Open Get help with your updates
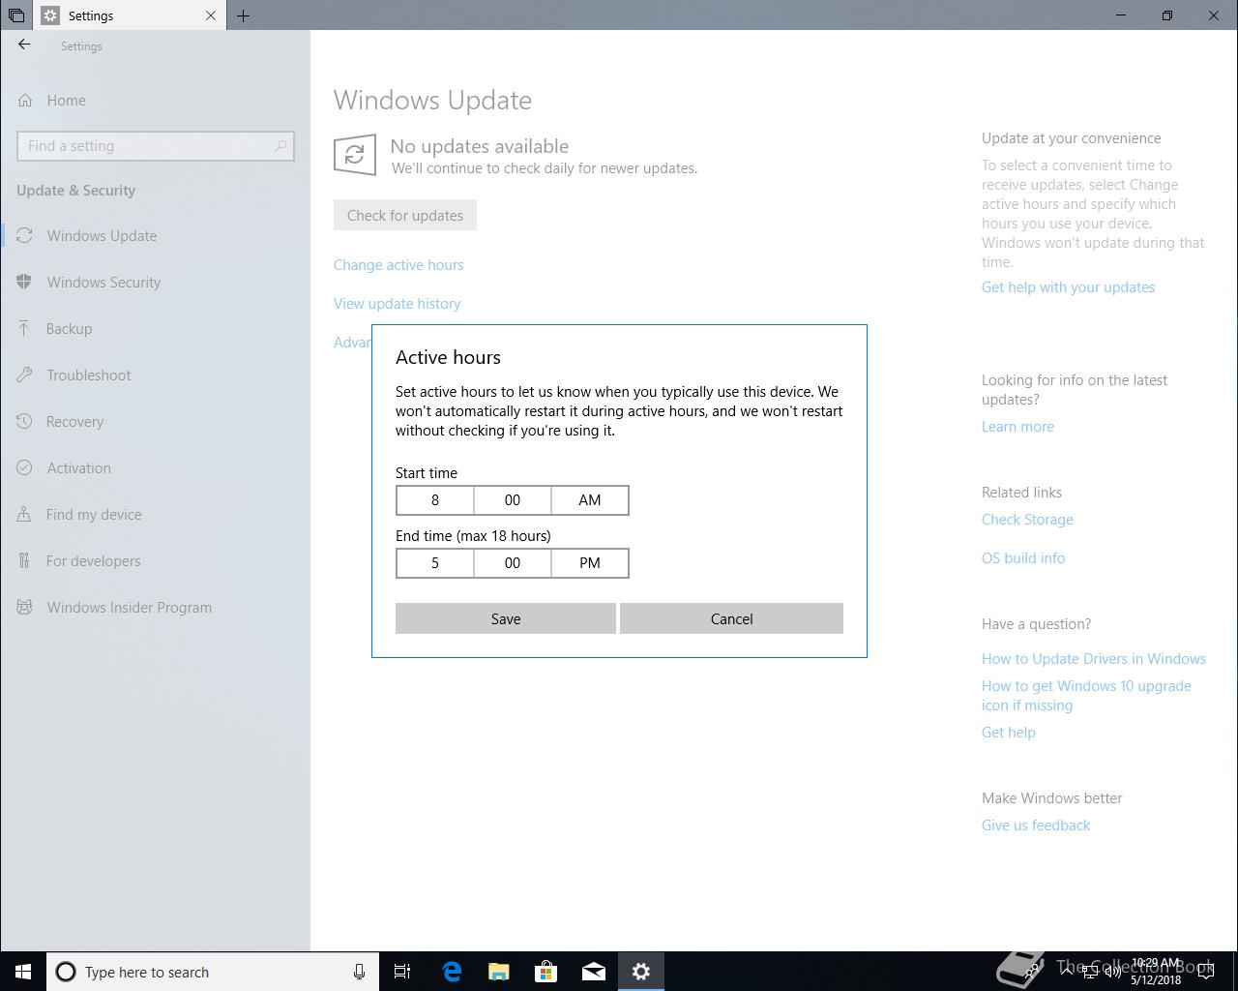The width and height of the screenshot is (1238, 991). [1068, 287]
